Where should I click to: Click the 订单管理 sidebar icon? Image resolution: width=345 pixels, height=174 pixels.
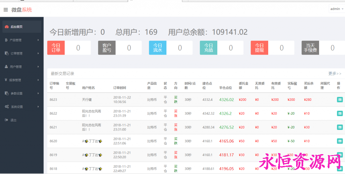click(6, 53)
